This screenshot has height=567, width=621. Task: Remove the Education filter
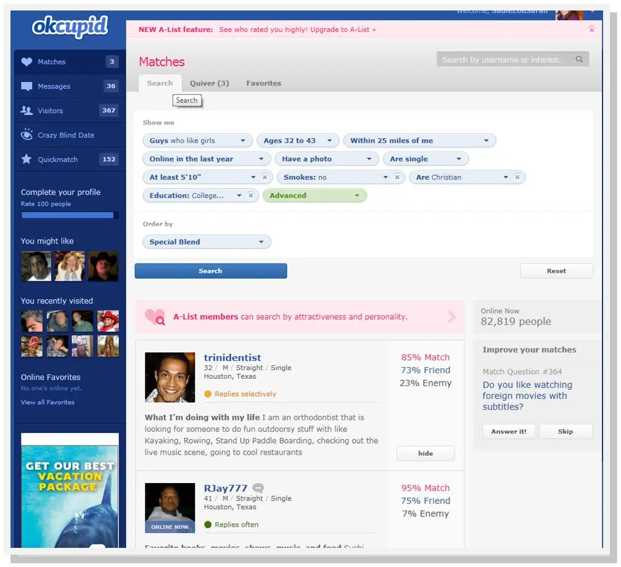[251, 196]
